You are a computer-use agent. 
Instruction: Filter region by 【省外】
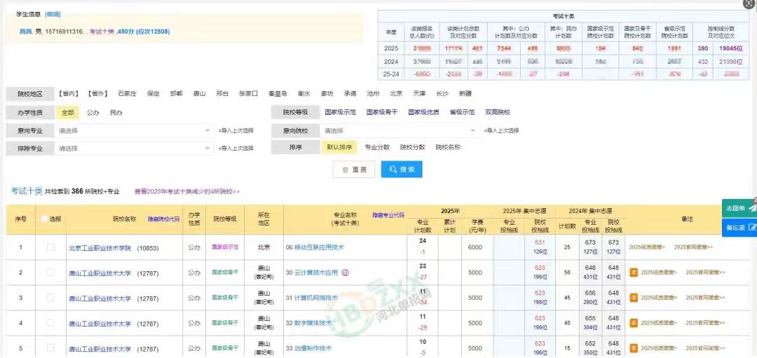tap(98, 94)
